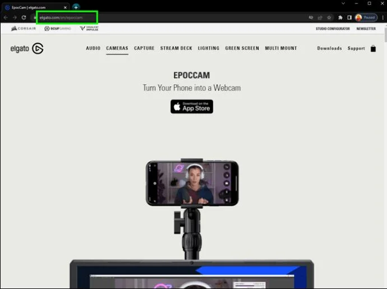Screen dimensions: 387x289
Task: Close the EpocCam browser tab
Action: coord(65,8)
